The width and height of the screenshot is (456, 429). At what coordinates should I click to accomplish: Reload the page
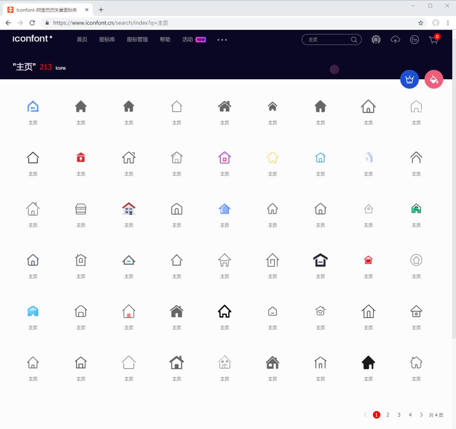click(x=32, y=23)
